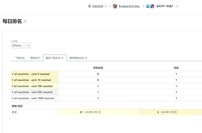Click the rank 21 cell dated 2020年12月1日
Viewport: 202px width, 133px height.
point(98,112)
